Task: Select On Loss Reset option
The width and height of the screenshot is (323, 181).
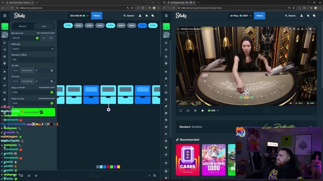Action: pyautogui.click(x=16, y=81)
